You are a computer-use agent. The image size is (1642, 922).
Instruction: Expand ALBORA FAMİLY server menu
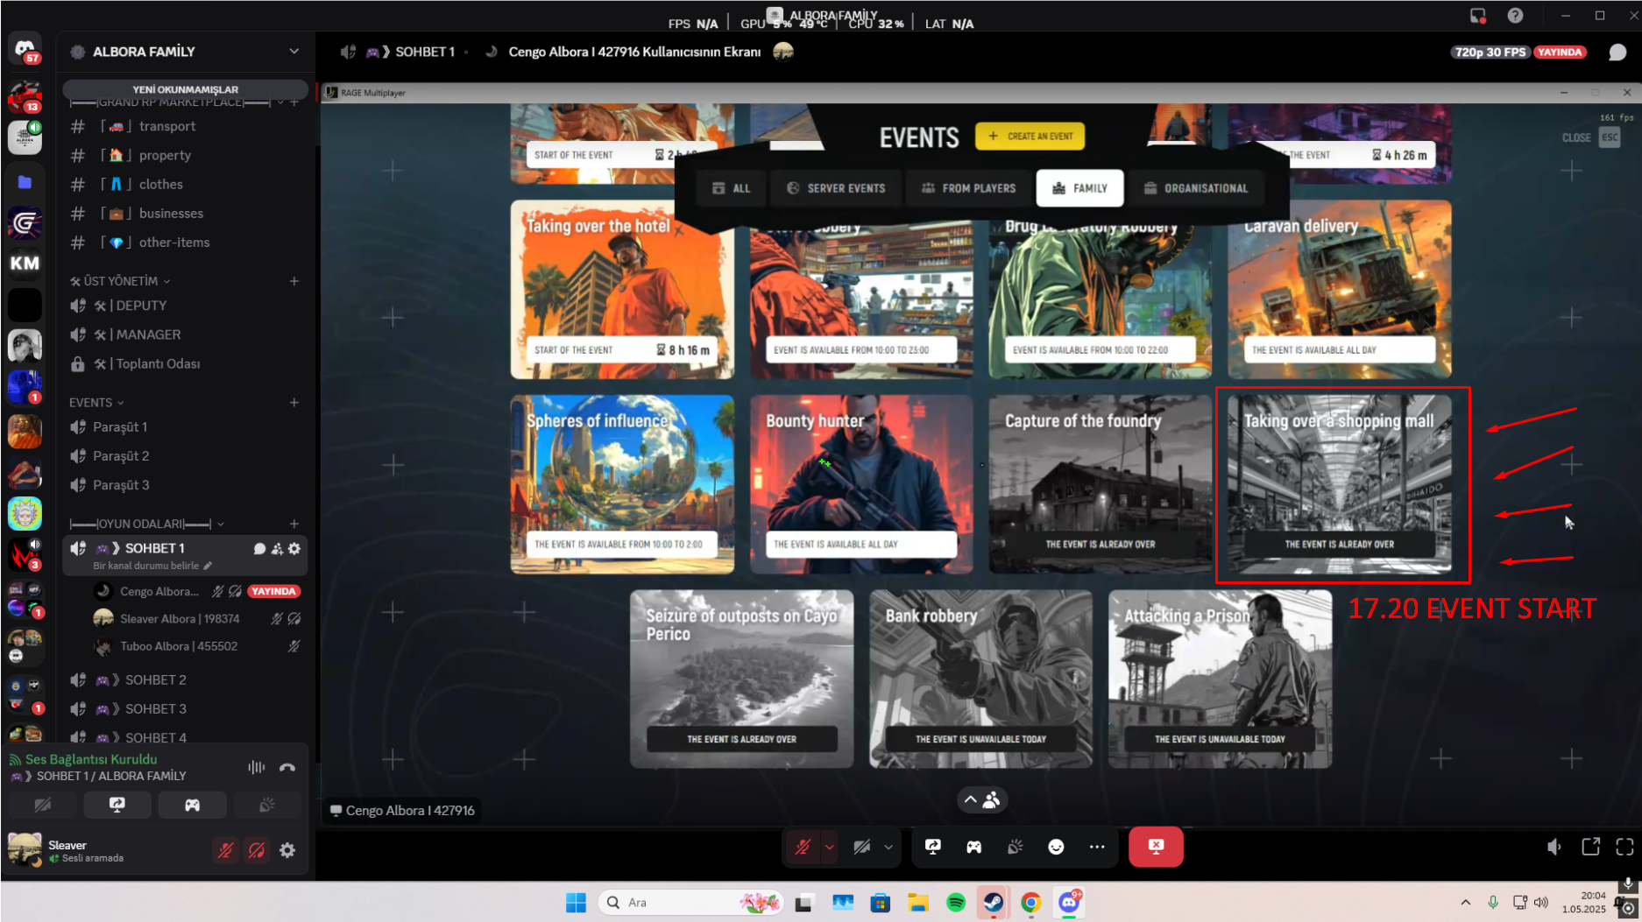294,52
